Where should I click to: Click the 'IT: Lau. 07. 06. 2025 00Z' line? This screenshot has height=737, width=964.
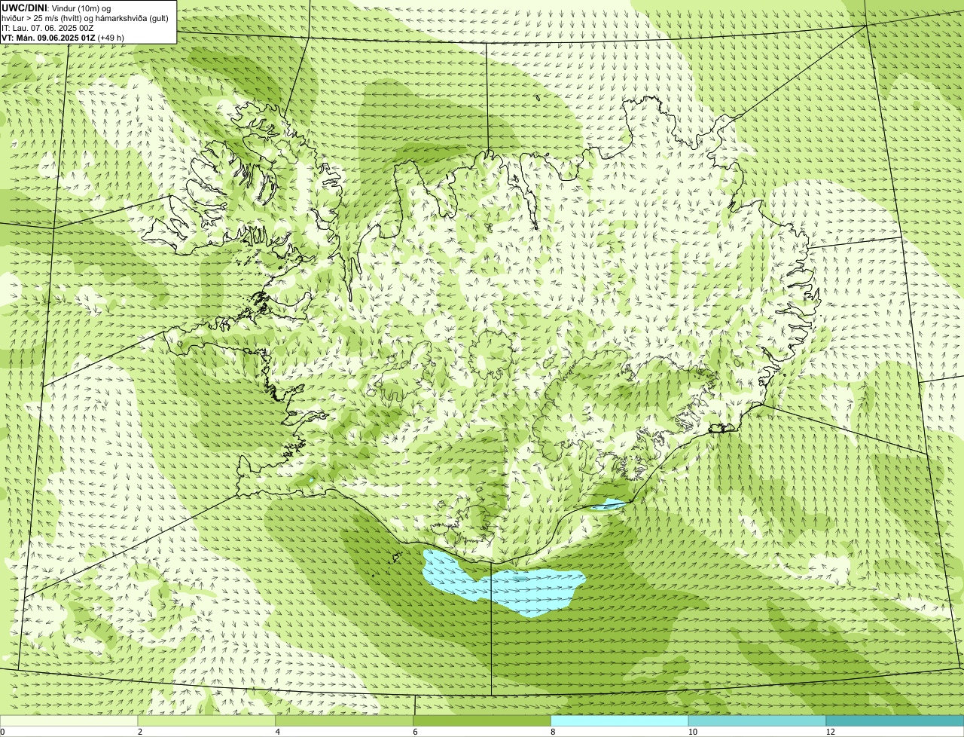coord(48,28)
